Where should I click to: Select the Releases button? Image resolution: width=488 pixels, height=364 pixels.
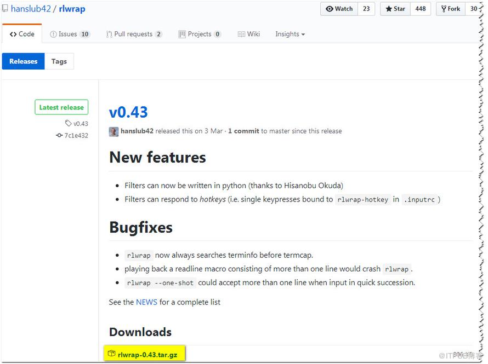point(24,61)
